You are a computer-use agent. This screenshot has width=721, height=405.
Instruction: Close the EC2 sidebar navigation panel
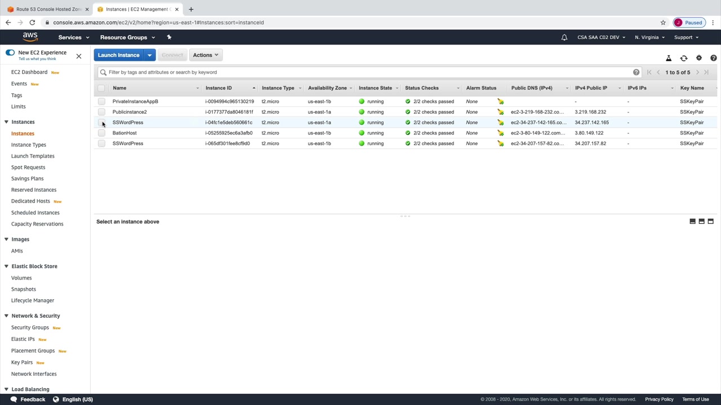pyautogui.click(x=79, y=56)
